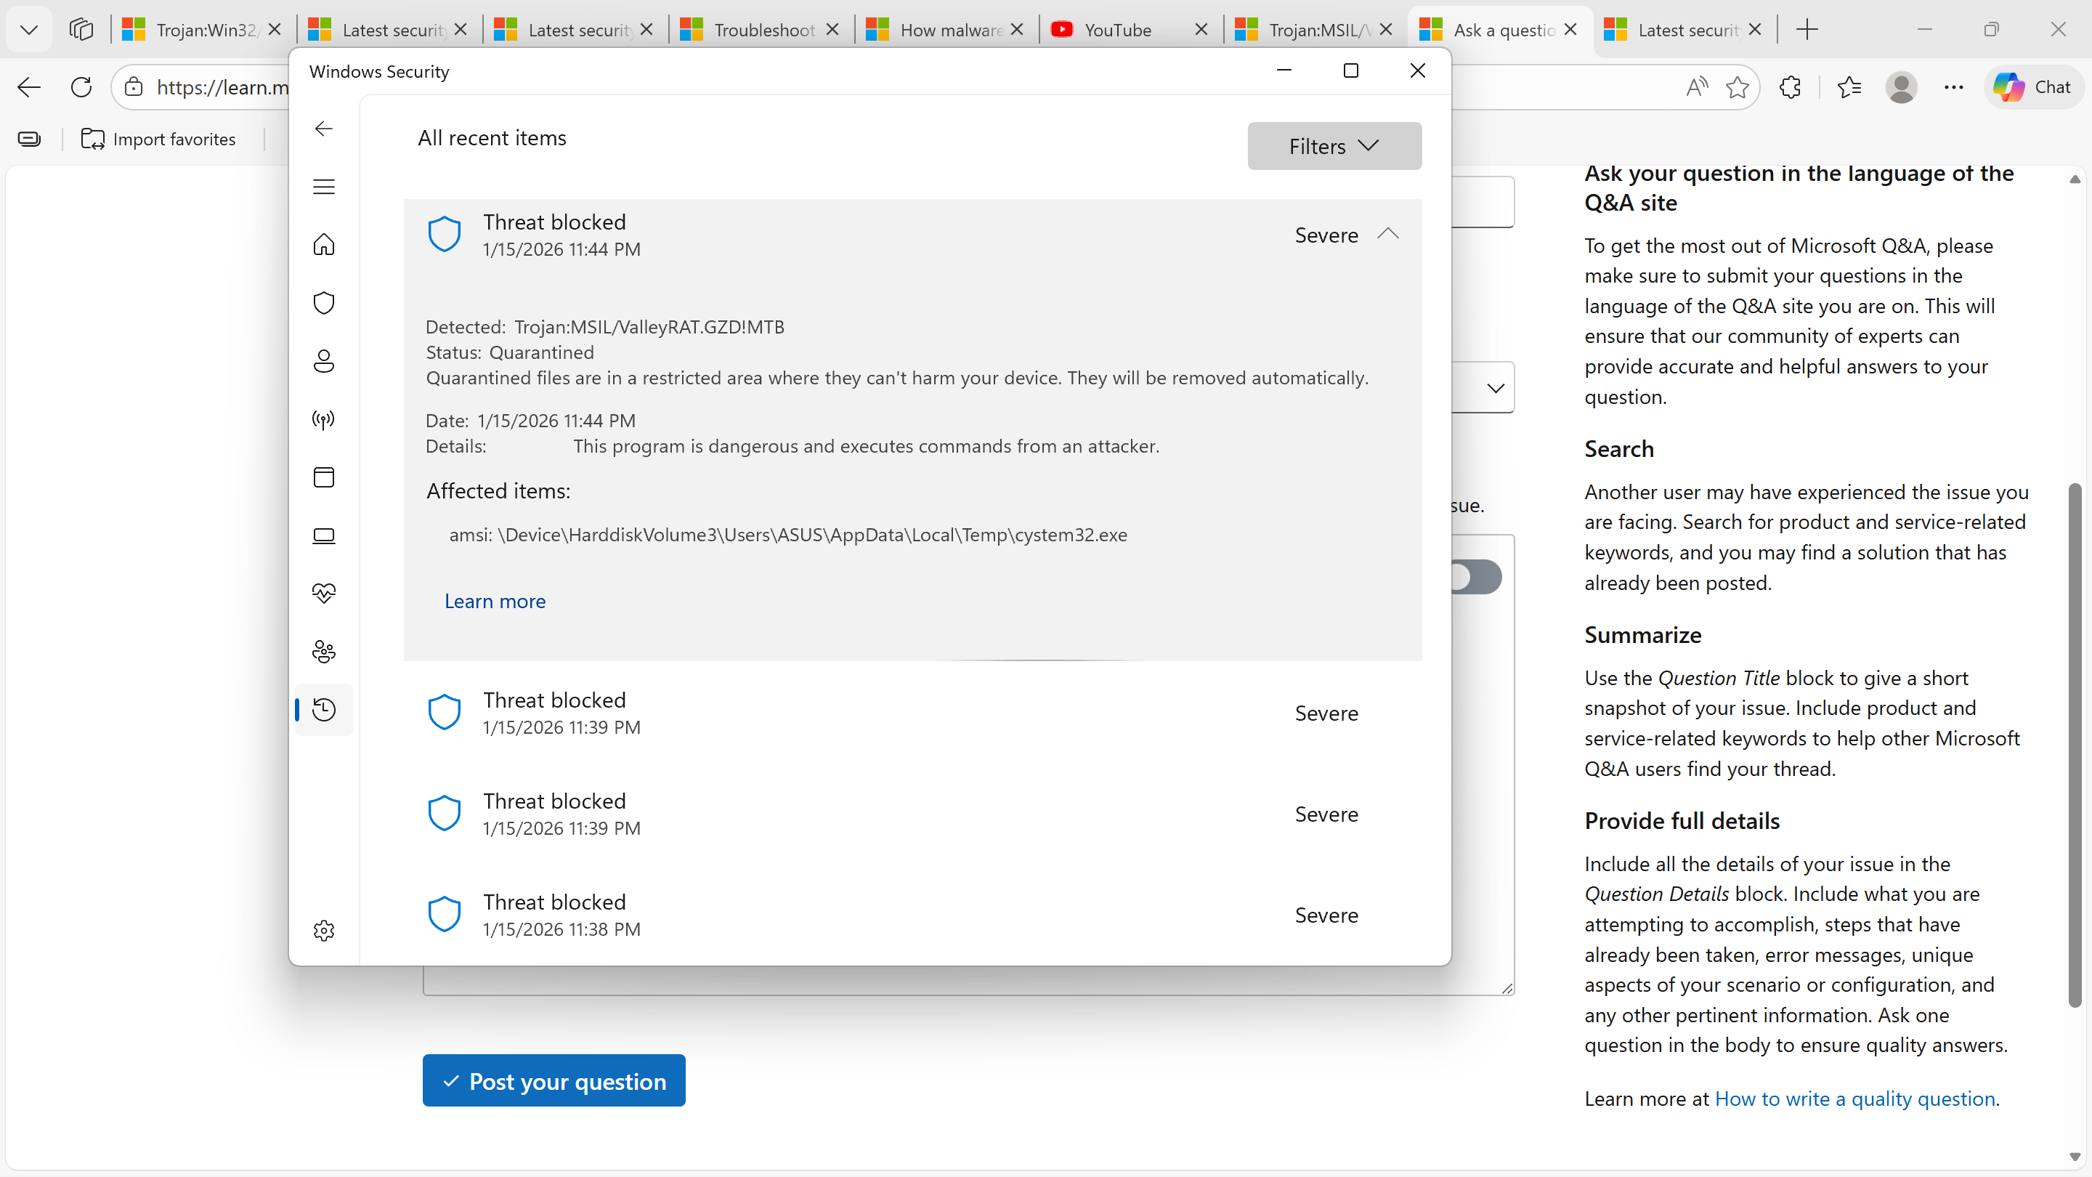Collapse the expanded Threat blocked entry
The width and height of the screenshot is (2092, 1177).
1388,234
